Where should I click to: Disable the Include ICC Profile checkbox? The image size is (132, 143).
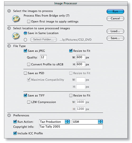[x=15, y=133]
